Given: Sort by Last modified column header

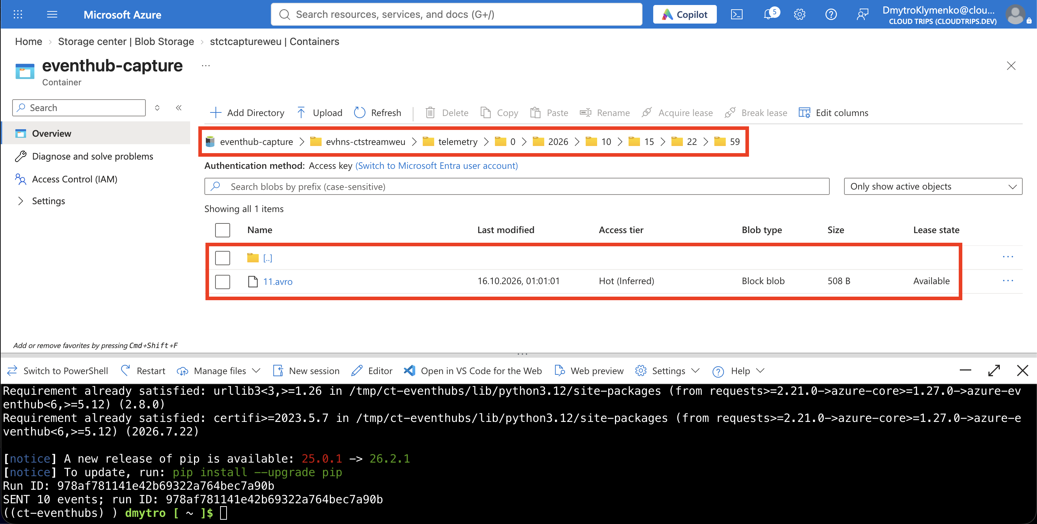Looking at the screenshot, I should pyautogui.click(x=506, y=230).
